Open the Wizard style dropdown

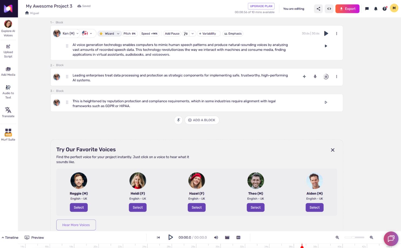[109, 33]
